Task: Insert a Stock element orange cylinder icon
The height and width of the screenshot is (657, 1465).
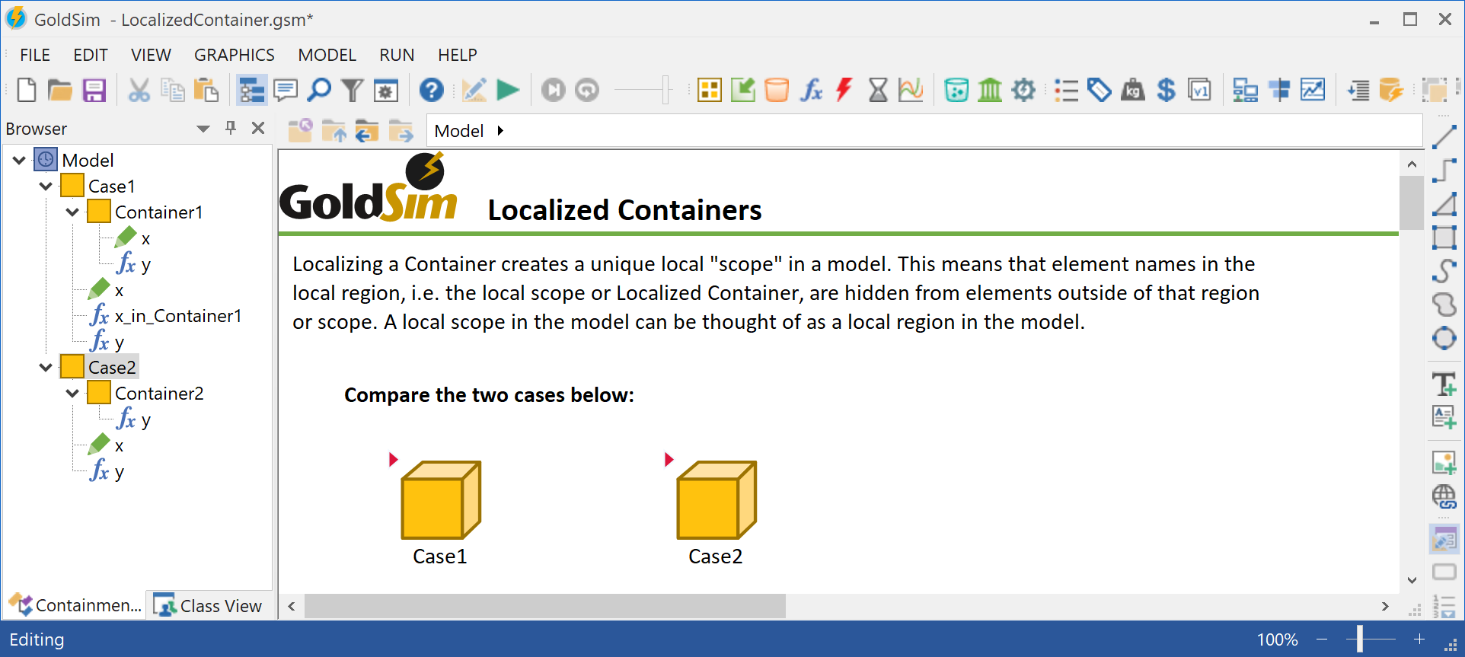Action: [777, 90]
